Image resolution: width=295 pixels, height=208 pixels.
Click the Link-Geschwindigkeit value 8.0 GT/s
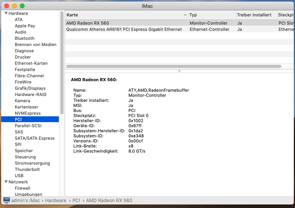(137, 151)
